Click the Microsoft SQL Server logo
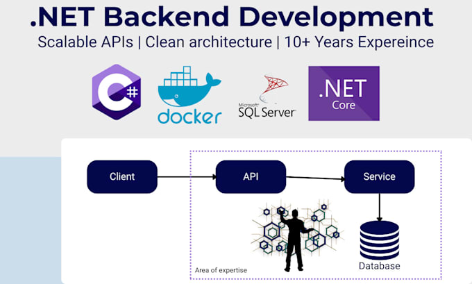Image resolution: width=472 pixels, height=284 pixels. [267, 97]
